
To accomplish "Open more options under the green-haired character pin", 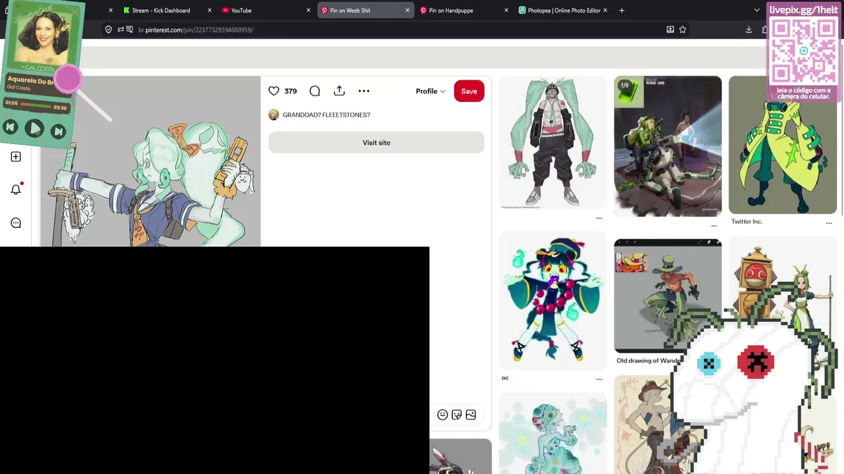I will pos(599,218).
